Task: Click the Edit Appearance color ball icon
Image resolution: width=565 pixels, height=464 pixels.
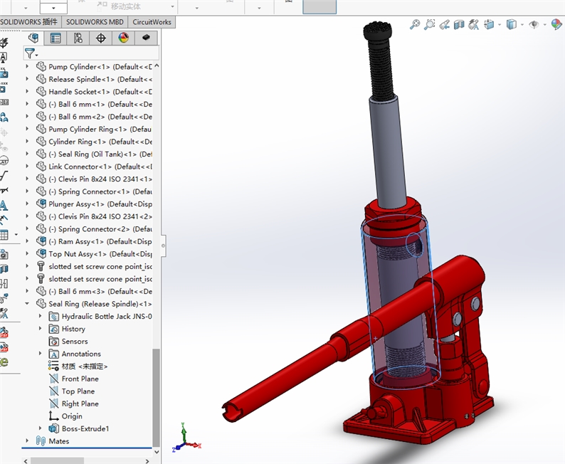Action: coord(556,24)
